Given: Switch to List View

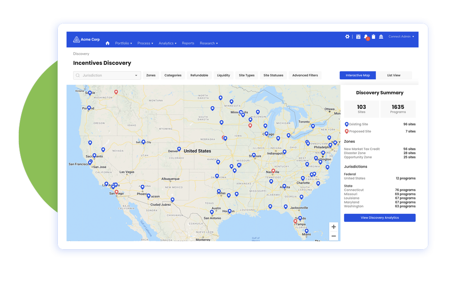Looking at the screenshot, I should tap(394, 75).
